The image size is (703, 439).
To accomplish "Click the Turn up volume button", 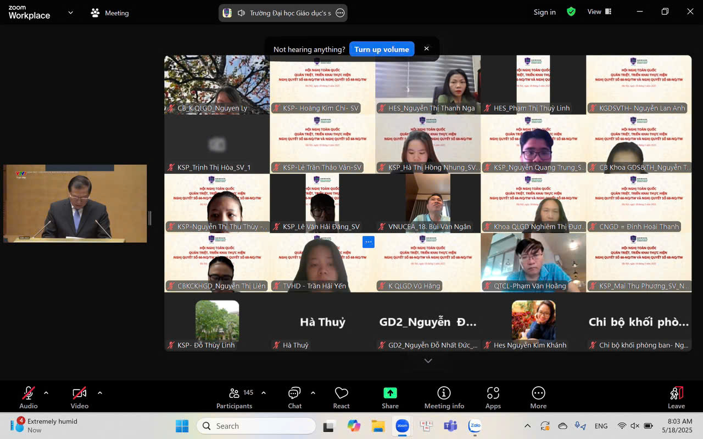I will point(381,49).
